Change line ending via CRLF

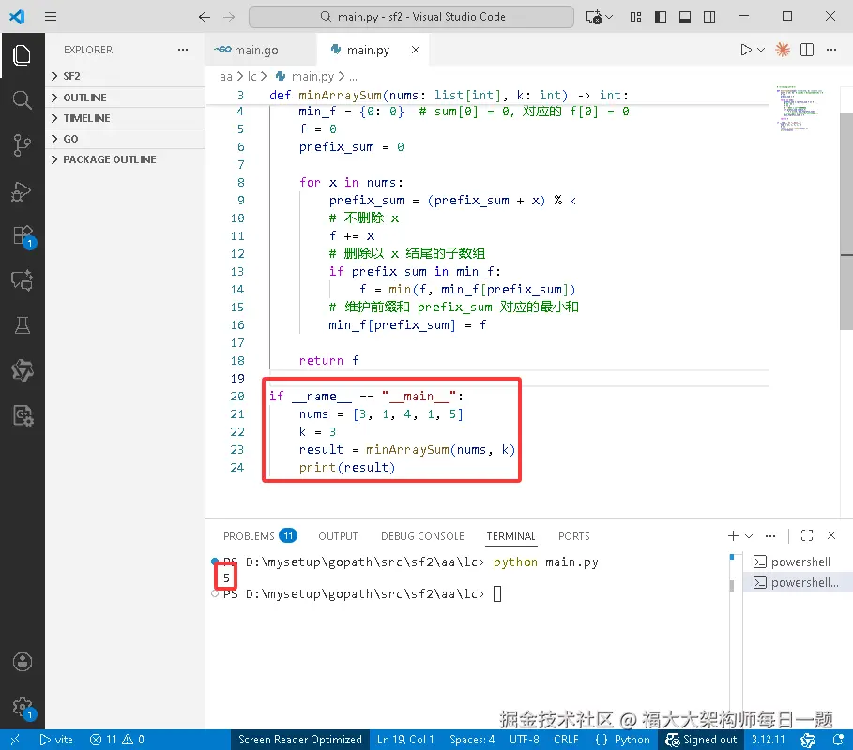click(566, 740)
